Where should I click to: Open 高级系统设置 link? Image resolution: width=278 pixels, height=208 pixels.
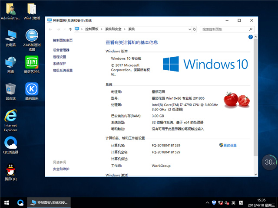[x=63, y=70]
